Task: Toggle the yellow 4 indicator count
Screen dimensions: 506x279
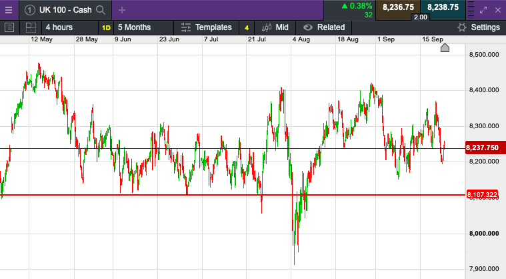Action: (x=247, y=27)
